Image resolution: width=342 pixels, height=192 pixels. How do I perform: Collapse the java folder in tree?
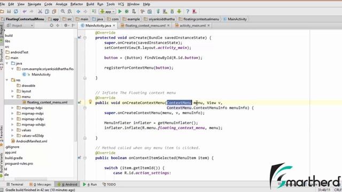click(x=7, y=63)
